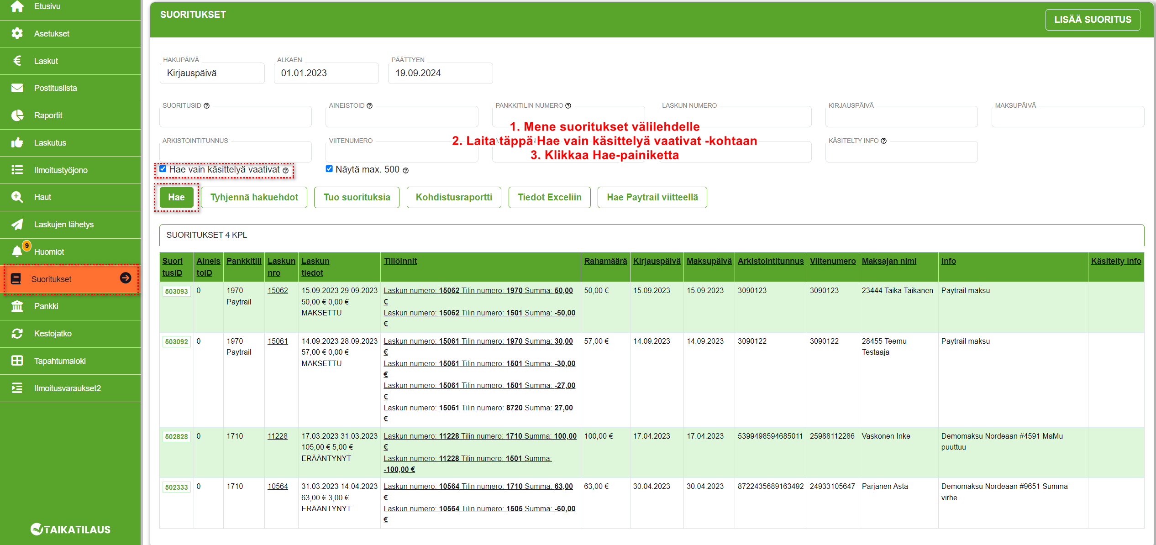Viewport: 1156px width, 545px height.
Task: Click Tyhjennä hakuehdot button
Action: (254, 197)
